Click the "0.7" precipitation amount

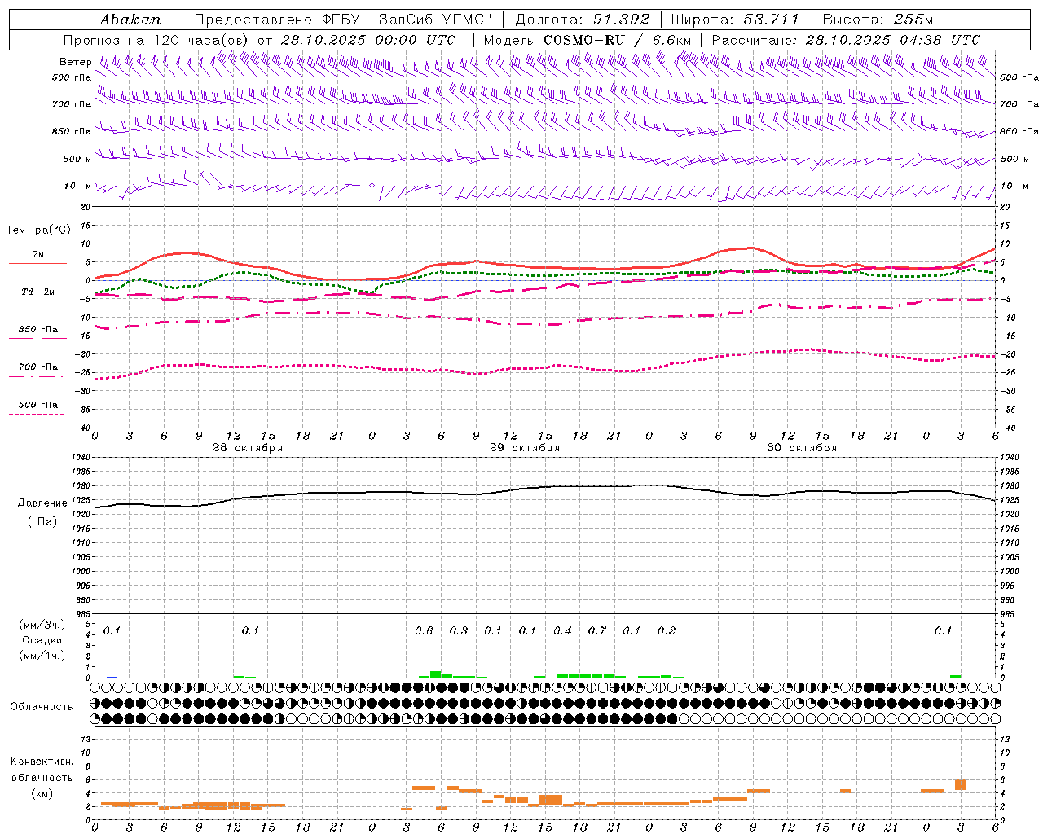pyautogui.click(x=597, y=631)
